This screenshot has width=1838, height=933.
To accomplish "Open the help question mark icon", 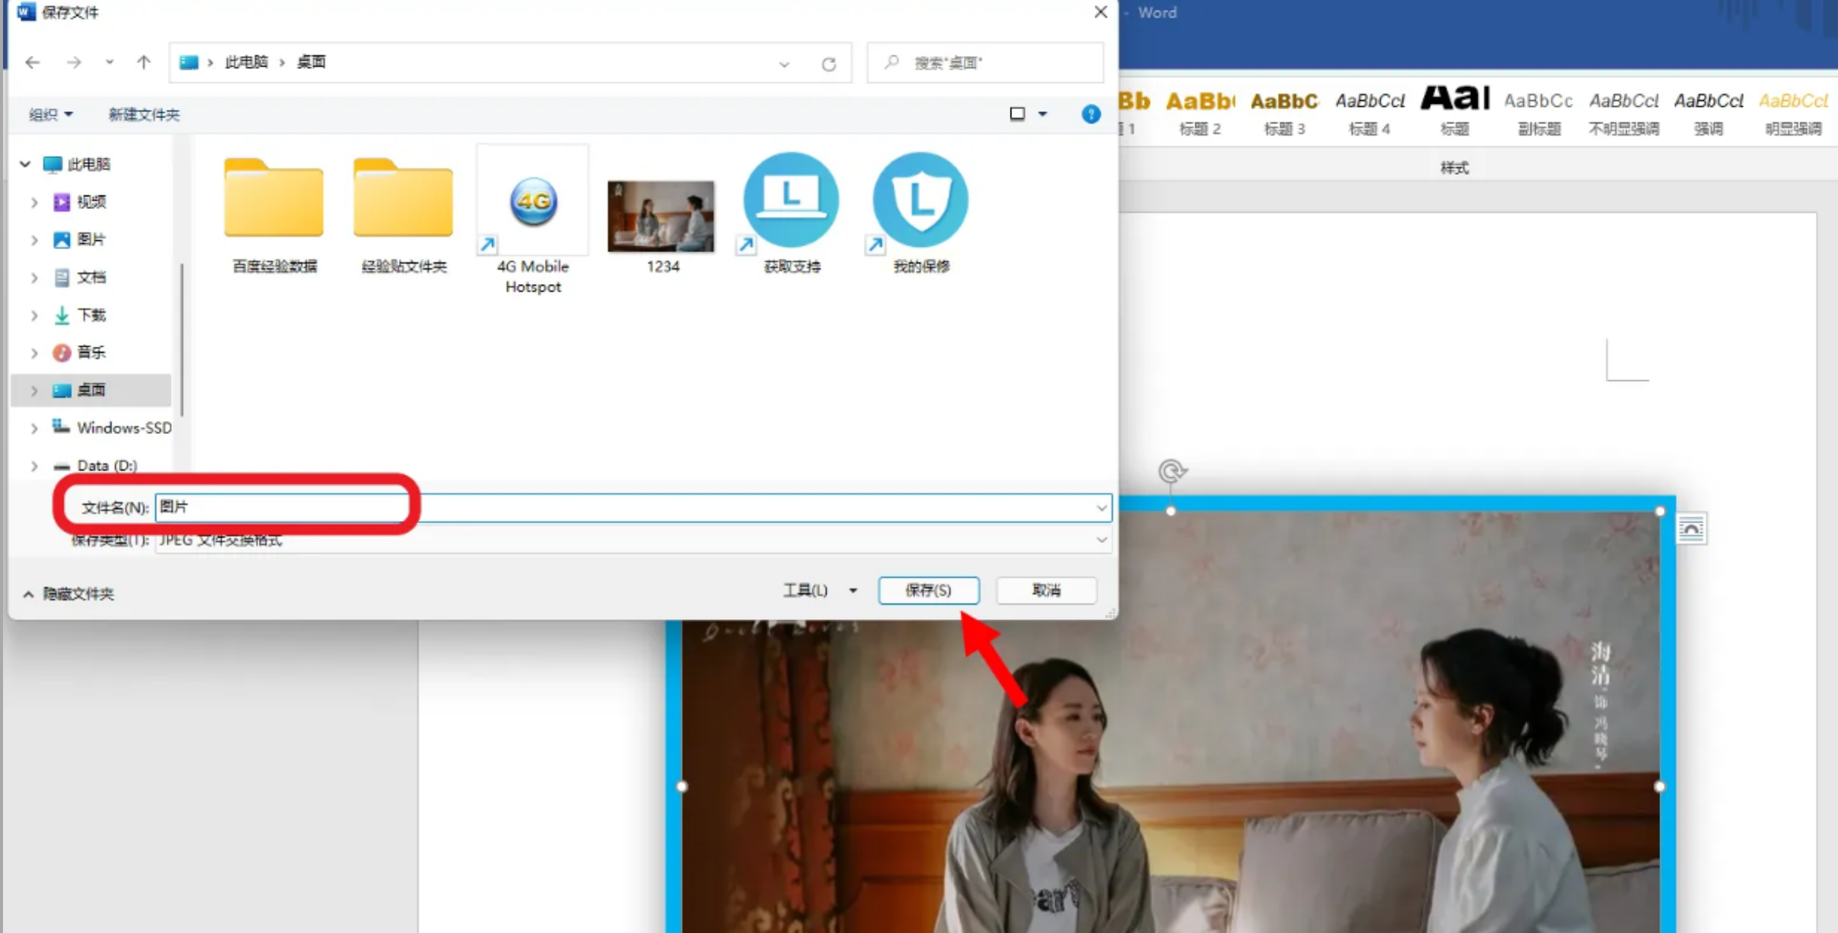I will coord(1090,114).
